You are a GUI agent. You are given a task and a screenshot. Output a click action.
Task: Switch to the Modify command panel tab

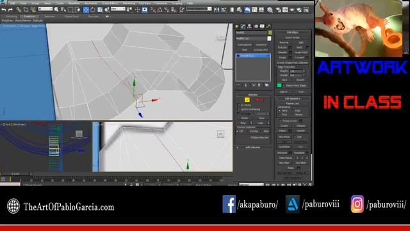point(243,26)
